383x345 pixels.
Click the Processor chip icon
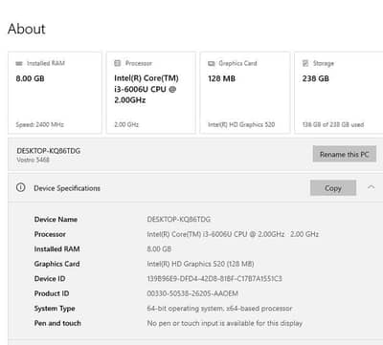point(118,63)
